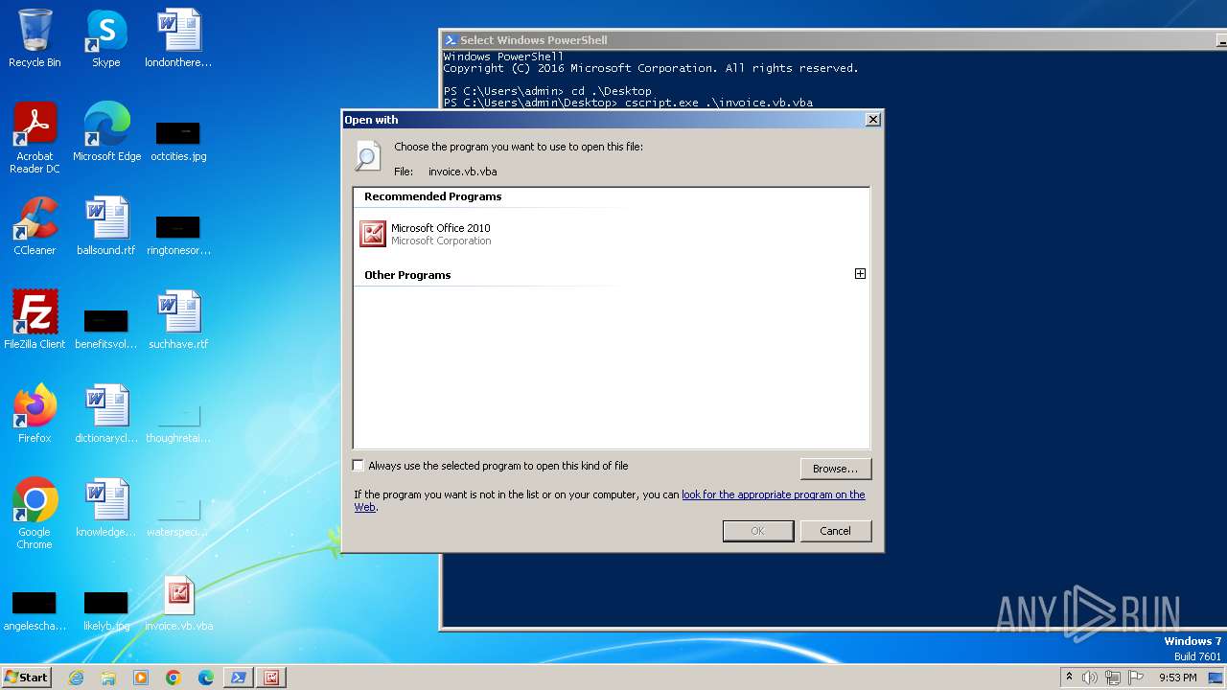Check 'Always use the selected program' checkbox
Image resolution: width=1227 pixels, height=690 pixels.
tap(359, 466)
